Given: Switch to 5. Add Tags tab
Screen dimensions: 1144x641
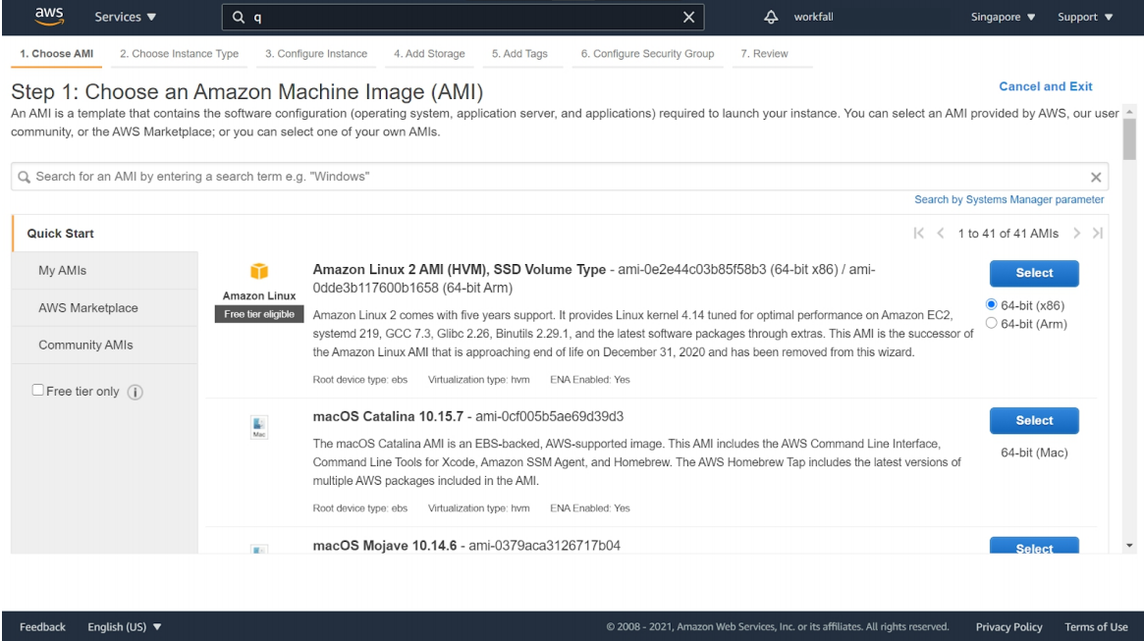Looking at the screenshot, I should click(519, 54).
